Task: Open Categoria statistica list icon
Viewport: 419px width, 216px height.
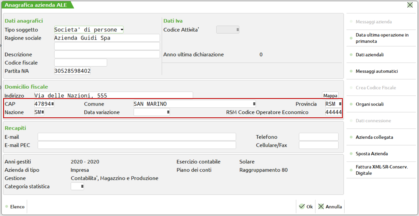Action: tap(82, 186)
